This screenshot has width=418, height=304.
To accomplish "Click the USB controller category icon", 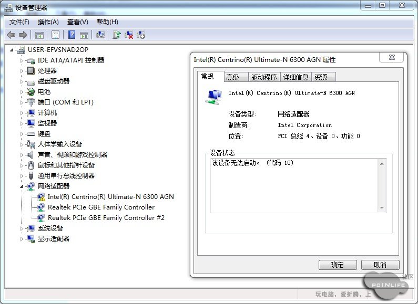I will (31, 176).
